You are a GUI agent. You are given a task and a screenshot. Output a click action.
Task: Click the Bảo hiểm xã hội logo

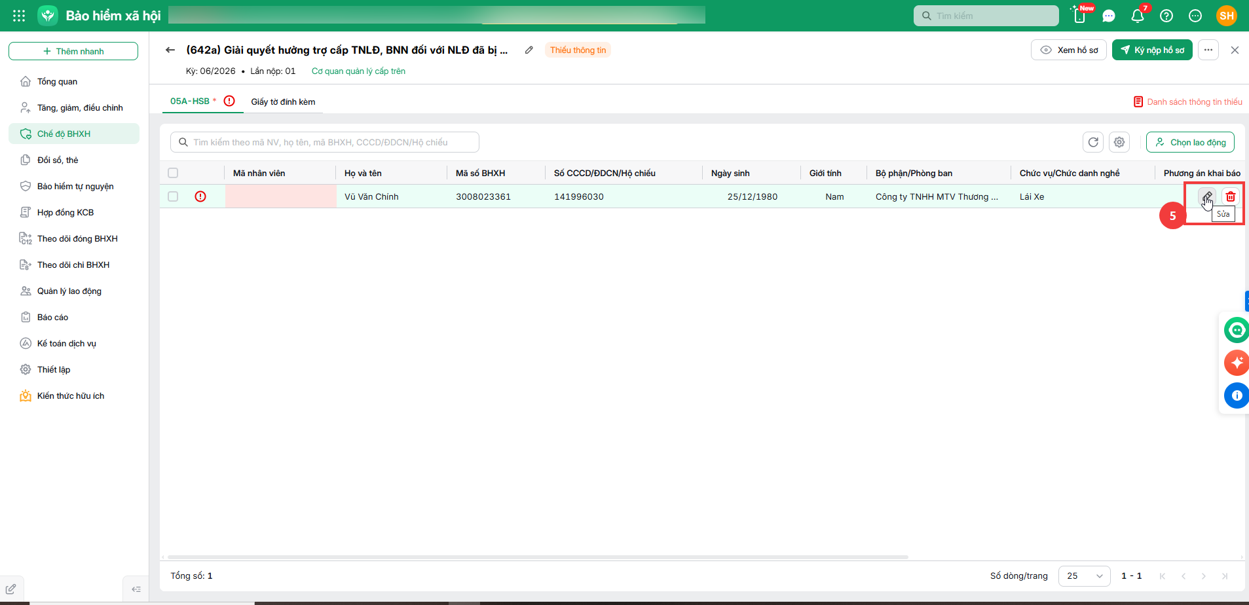tap(48, 16)
